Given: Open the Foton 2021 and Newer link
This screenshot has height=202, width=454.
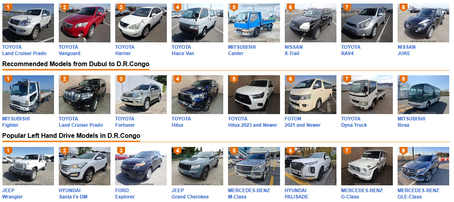Looking at the screenshot, I should click(x=303, y=122).
